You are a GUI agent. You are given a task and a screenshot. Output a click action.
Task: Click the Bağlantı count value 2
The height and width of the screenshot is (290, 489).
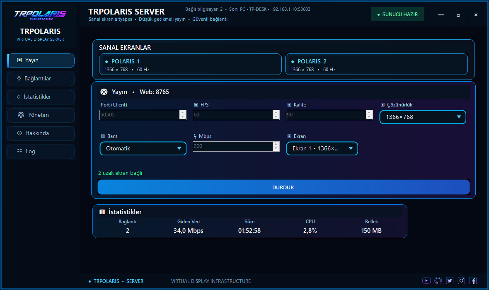coord(128,231)
